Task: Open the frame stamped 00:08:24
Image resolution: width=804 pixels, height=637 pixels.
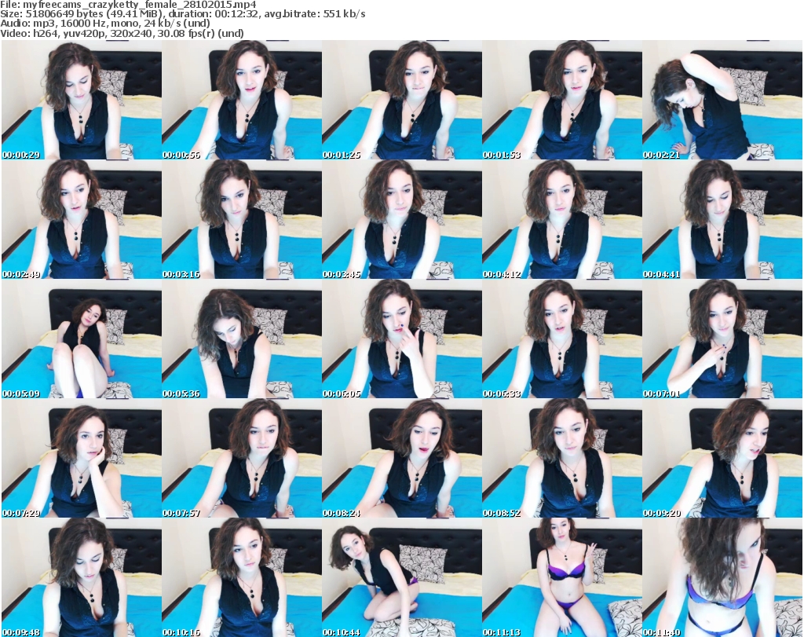Action: click(x=402, y=459)
